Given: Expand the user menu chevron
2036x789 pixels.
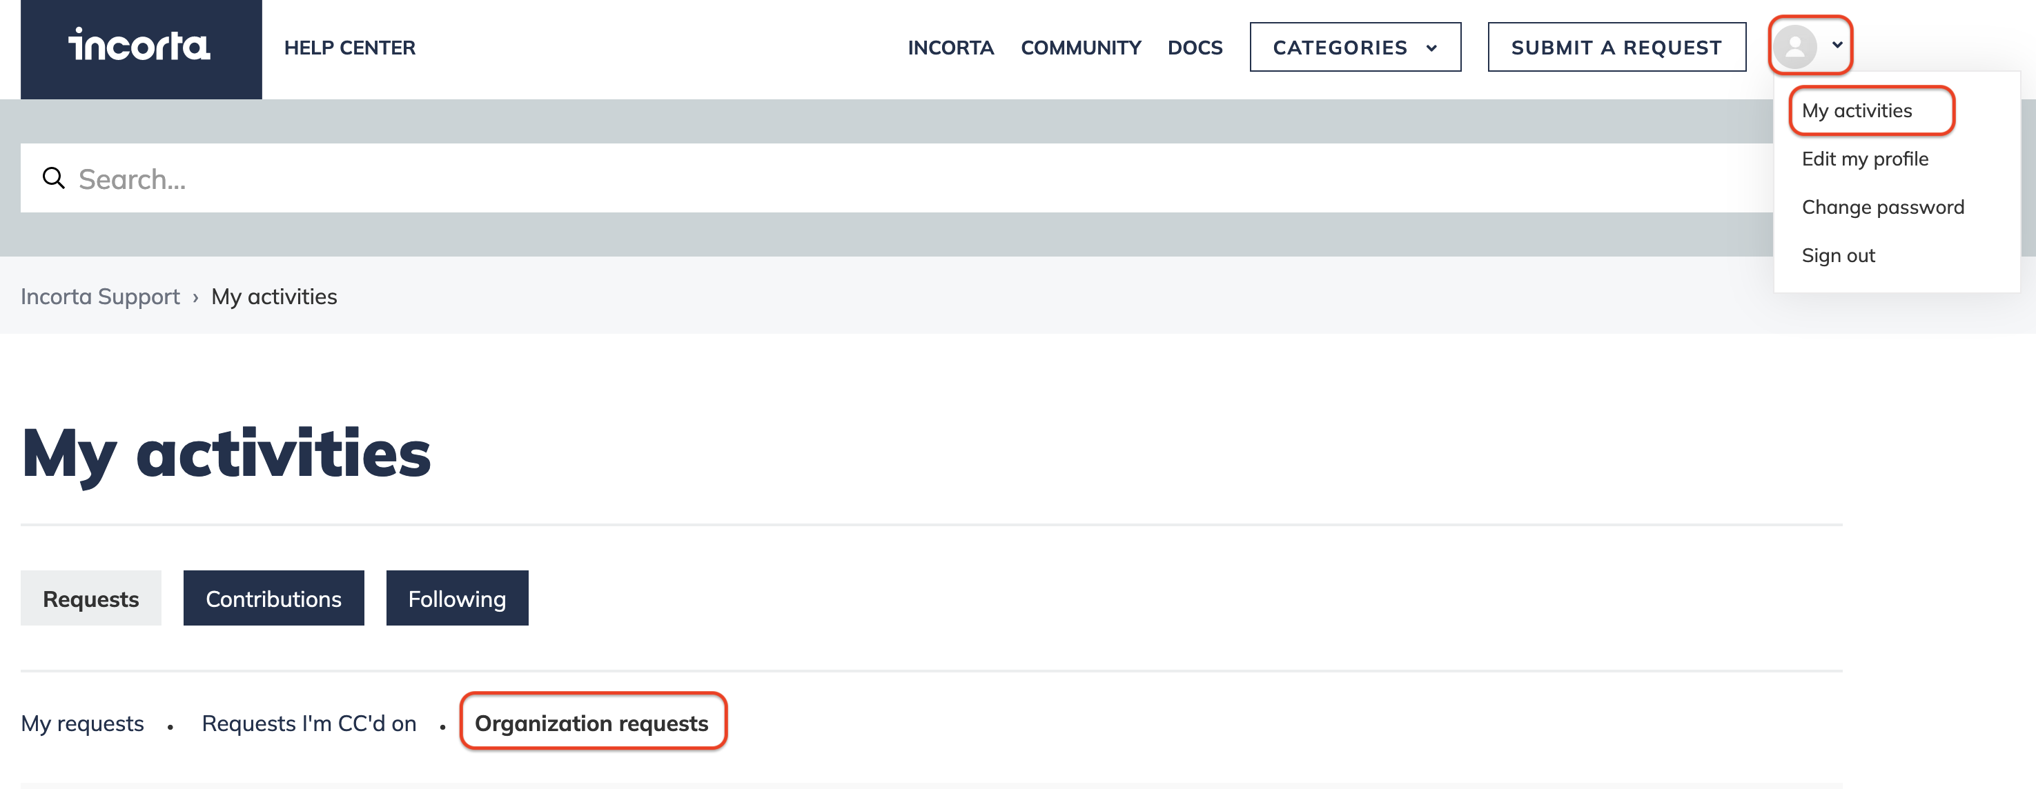Looking at the screenshot, I should (1838, 45).
